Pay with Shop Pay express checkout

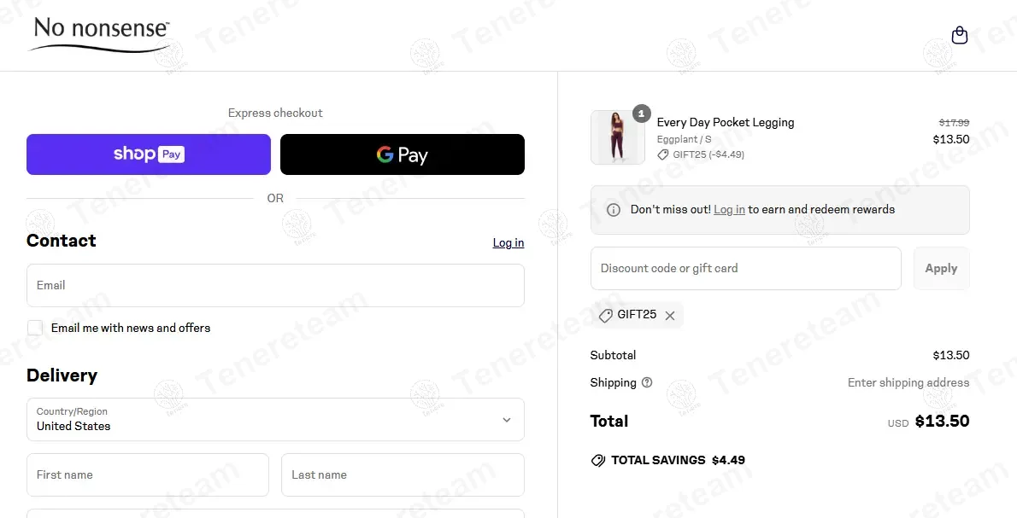pyautogui.click(x=149, y=154)
